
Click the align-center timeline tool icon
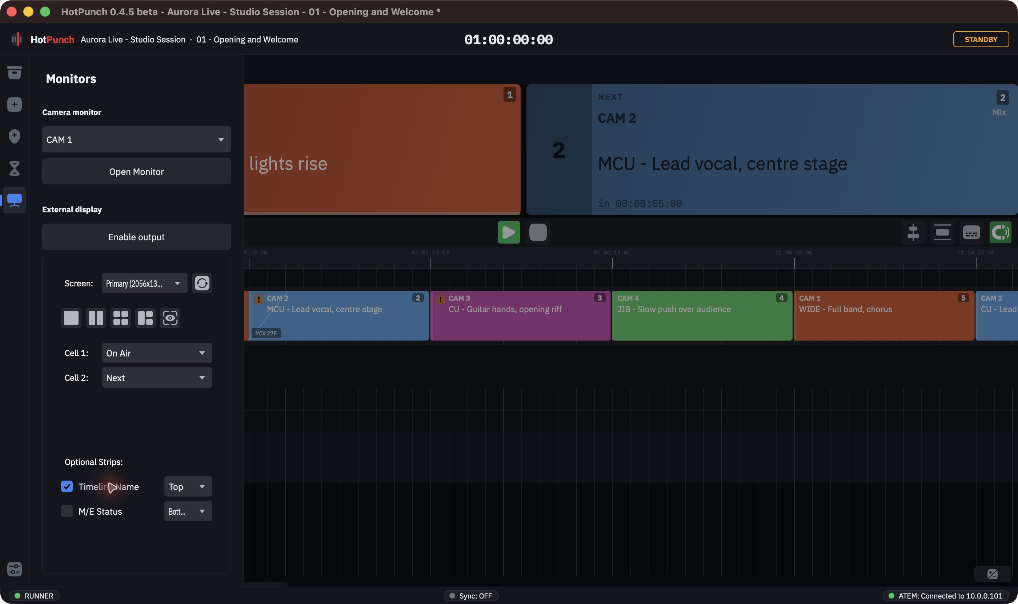coord(913,232)
